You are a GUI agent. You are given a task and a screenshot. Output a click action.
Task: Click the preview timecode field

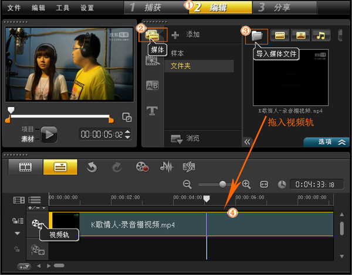101,134
